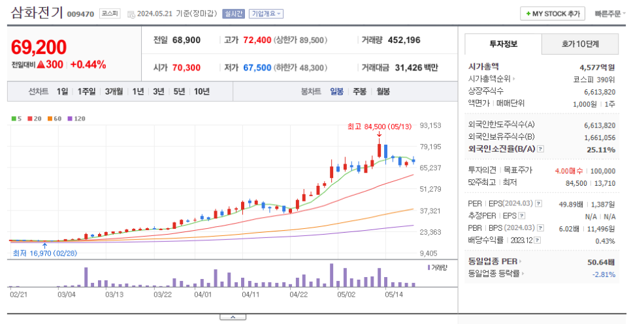Screen dimensions: 631x324
Task: Click the 외국인소진율 value 25.11%
Action: tap(601, 150)
